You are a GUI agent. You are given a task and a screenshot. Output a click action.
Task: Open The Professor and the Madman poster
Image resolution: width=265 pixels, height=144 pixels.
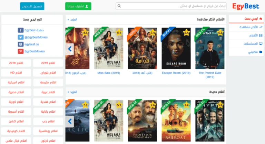tap(142, 121)
